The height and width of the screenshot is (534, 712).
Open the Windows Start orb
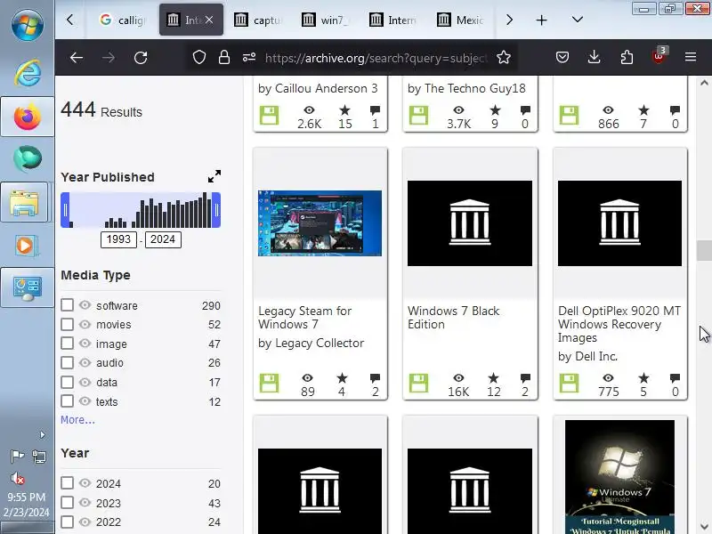point(28,24)
